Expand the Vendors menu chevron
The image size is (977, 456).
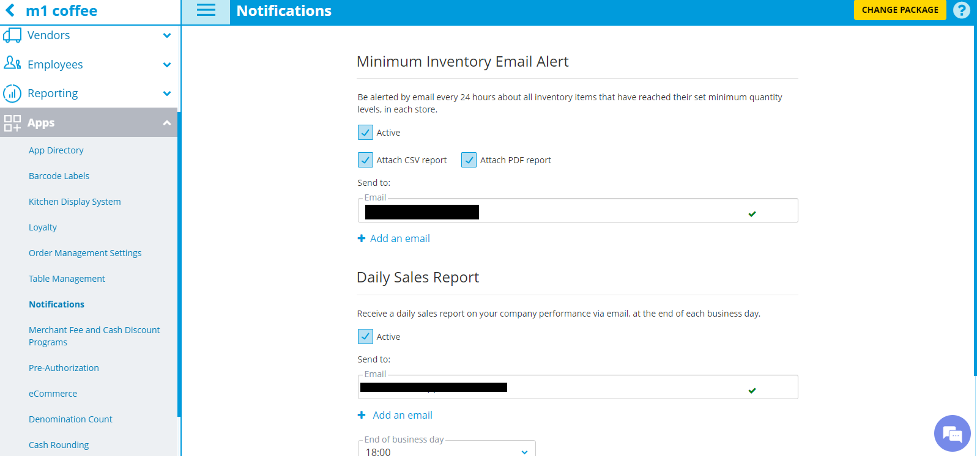[167, 35]
